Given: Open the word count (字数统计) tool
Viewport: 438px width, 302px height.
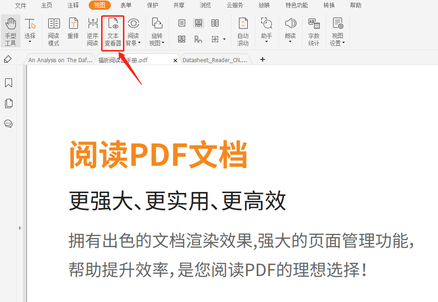Looking at the screenshot, I should click(x=314, y=30).
